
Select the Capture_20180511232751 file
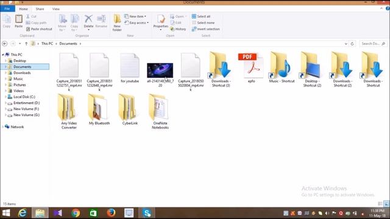(x=69, y=72)
